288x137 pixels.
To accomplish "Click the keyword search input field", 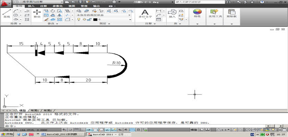I will click(x=200, y=2).
